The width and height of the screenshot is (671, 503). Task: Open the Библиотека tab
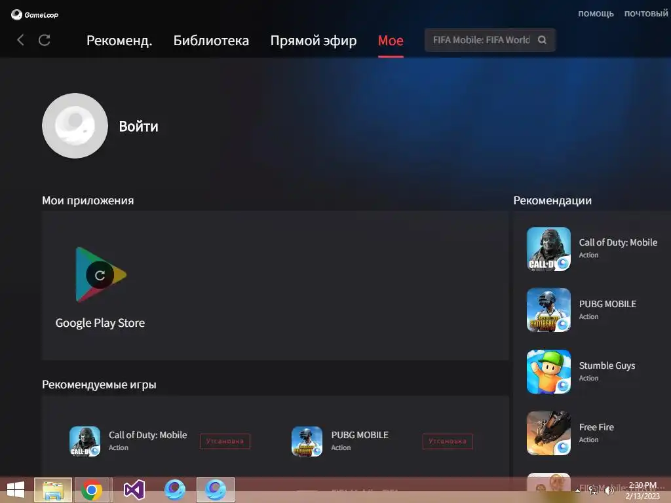click(x=211, y=40)
